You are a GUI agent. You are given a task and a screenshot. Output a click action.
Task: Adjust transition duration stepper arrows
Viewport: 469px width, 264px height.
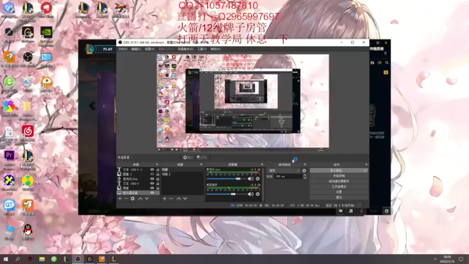304,177
